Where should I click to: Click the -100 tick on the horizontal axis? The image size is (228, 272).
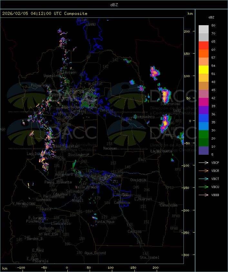click(x=21, y=268)
